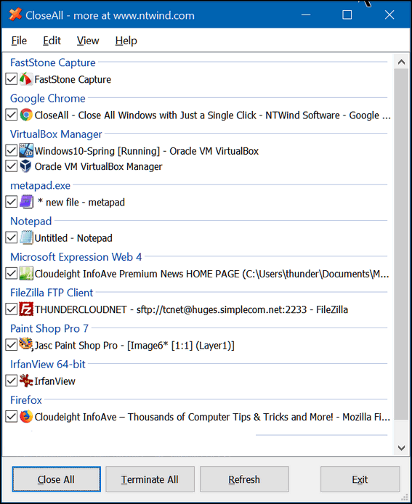The width and height of the screenshot is (412, 504).
Task: Click the Untitled Notepad icon
Action: [x=25, y=238]
